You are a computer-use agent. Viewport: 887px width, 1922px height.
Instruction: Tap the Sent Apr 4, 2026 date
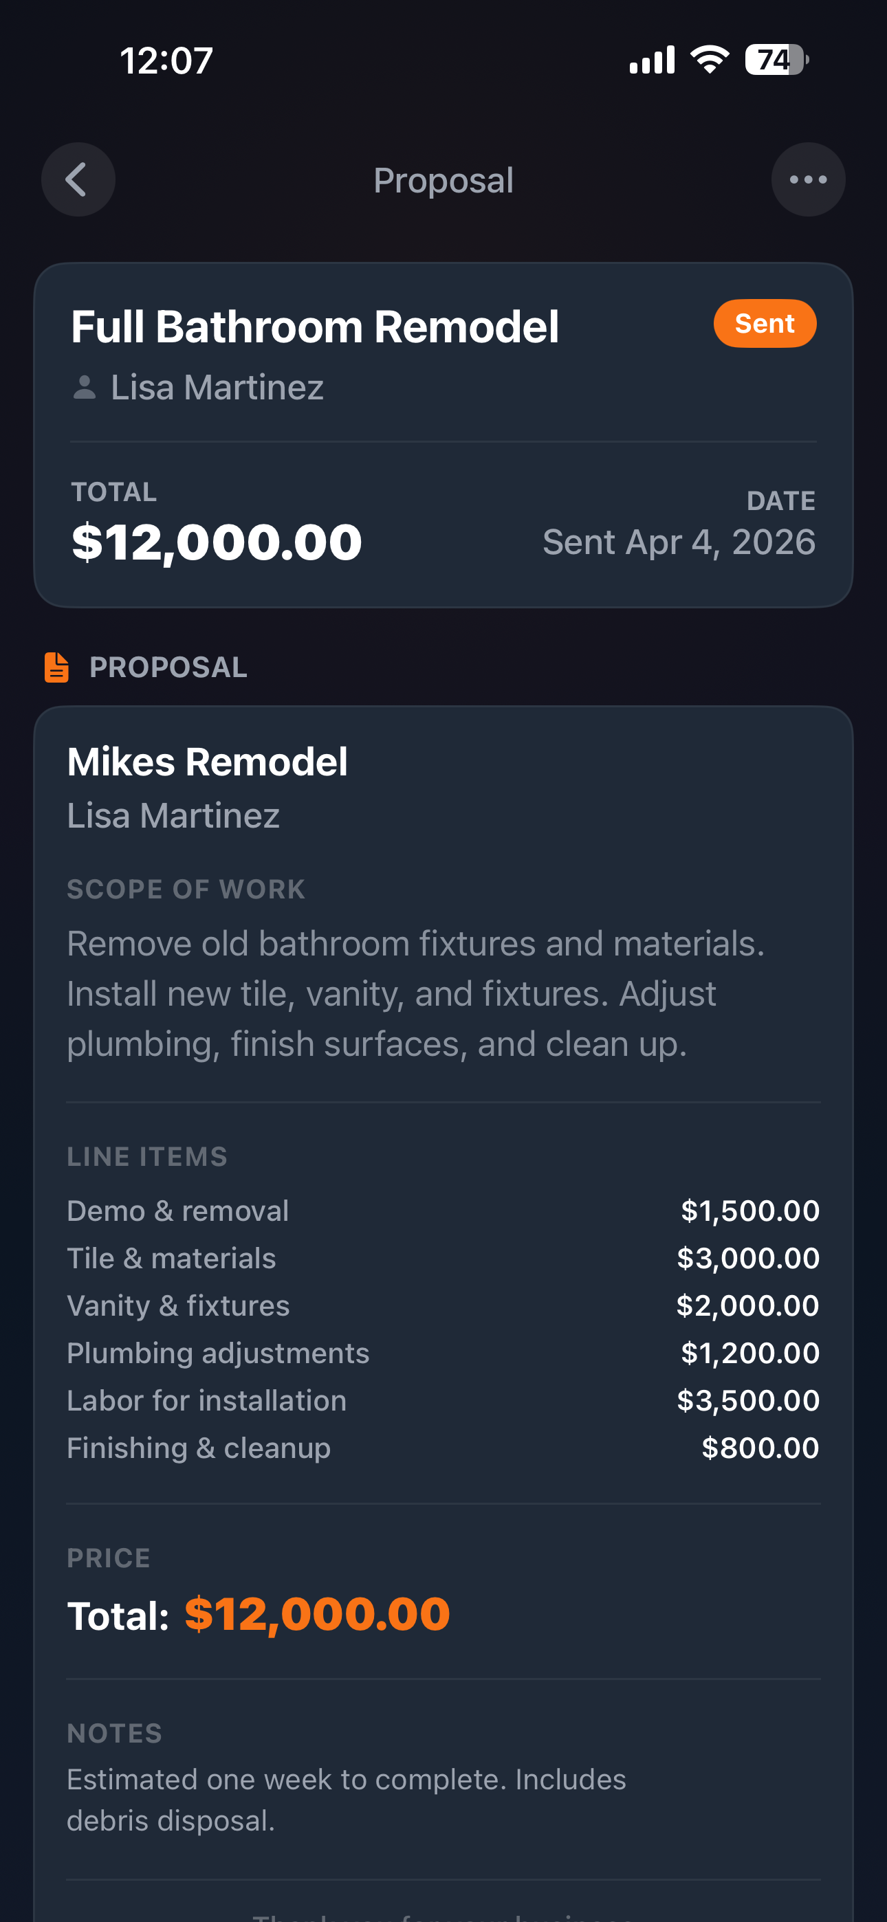click(x=679, y=542)
